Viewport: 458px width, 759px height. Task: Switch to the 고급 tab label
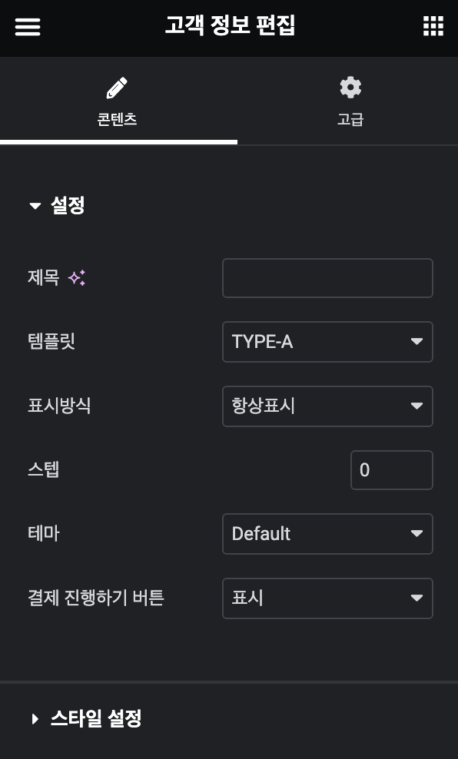click(x=350, y=119)
